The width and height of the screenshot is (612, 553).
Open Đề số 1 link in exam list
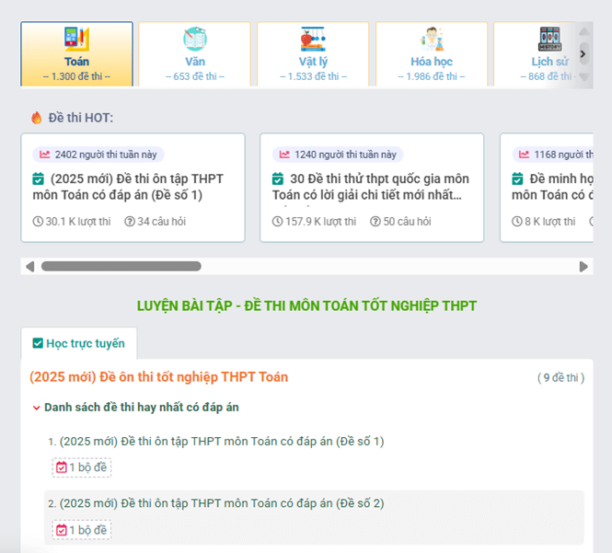(222, 442)
